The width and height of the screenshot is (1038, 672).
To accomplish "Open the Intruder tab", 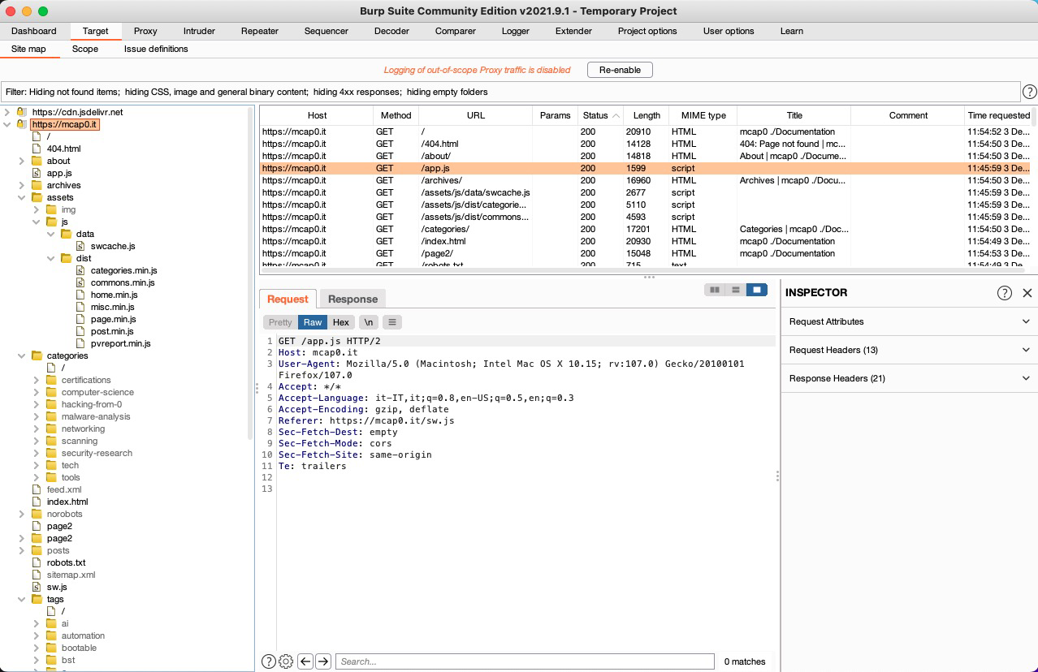I will 199,31.
